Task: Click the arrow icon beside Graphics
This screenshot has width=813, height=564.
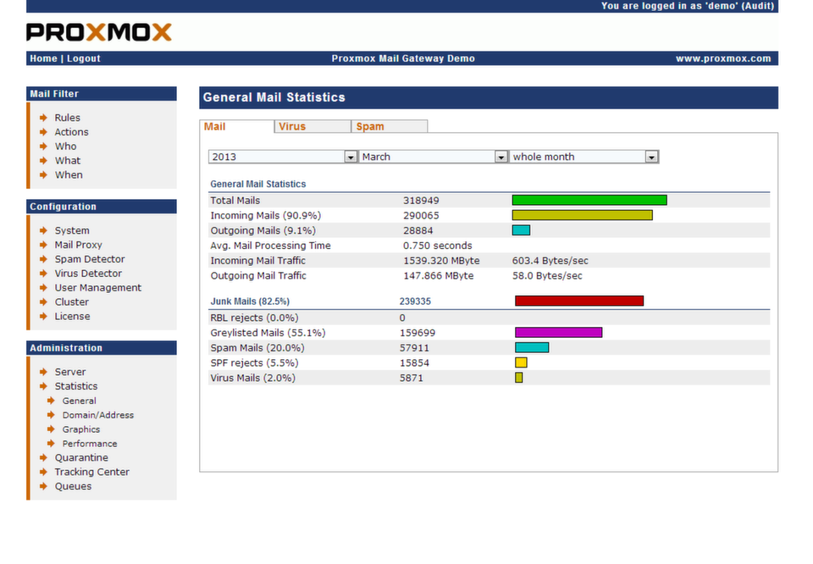Action: [x=51, y=429]
